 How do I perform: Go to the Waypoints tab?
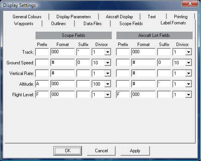24,24
